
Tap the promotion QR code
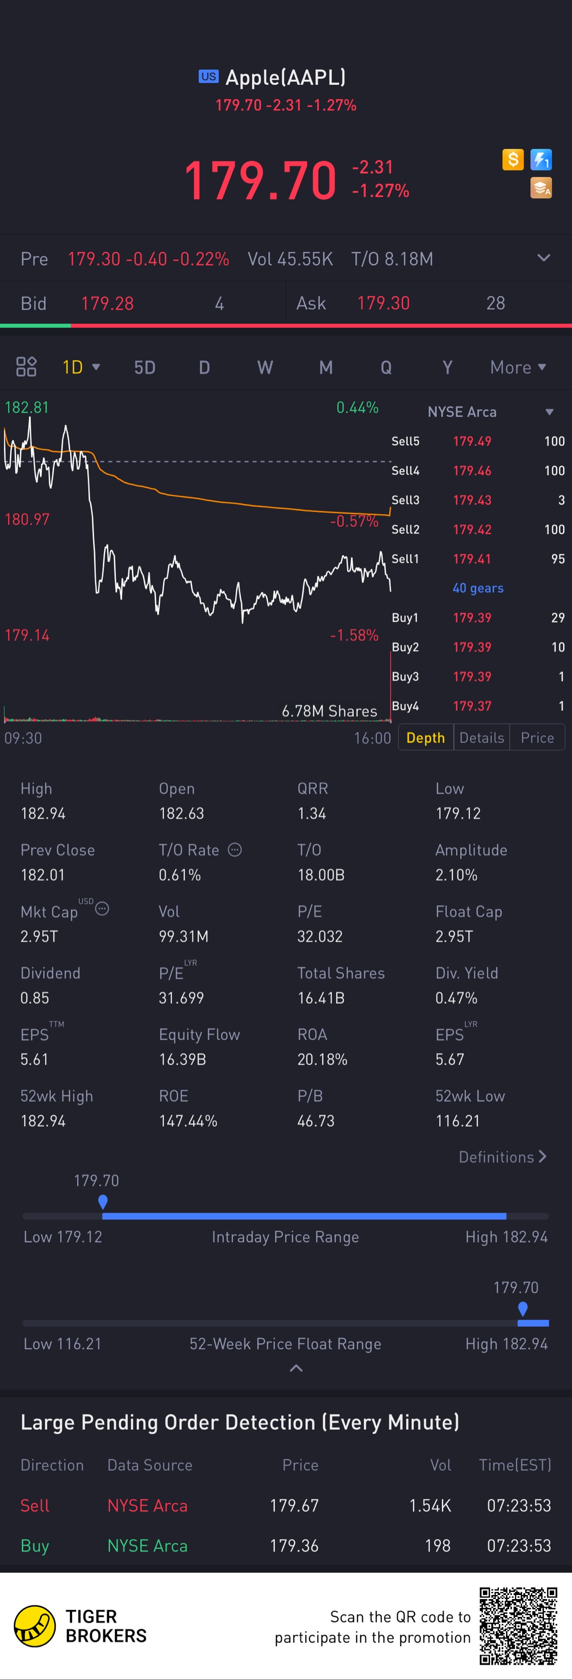tap(519, 1626)
